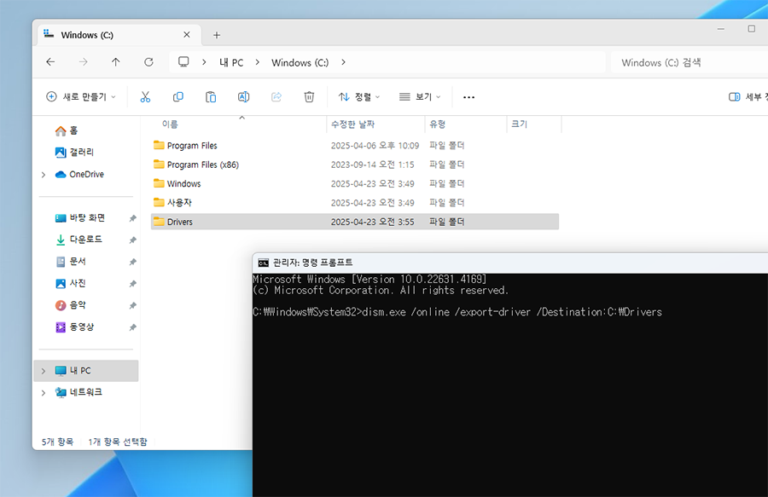Sort by the 수정한 날짜 column header
768x497 pixels.
[x=375, y=124]
